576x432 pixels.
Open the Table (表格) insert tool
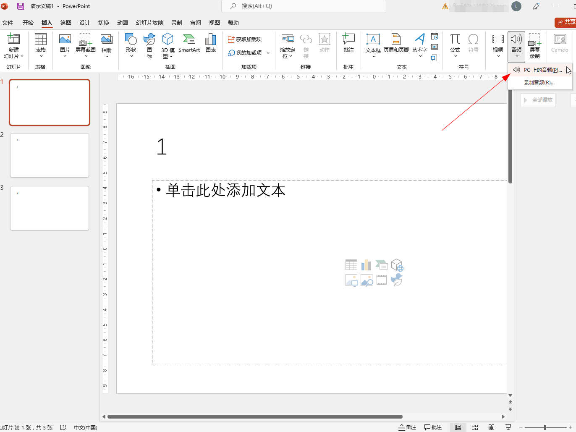[40, 46]
